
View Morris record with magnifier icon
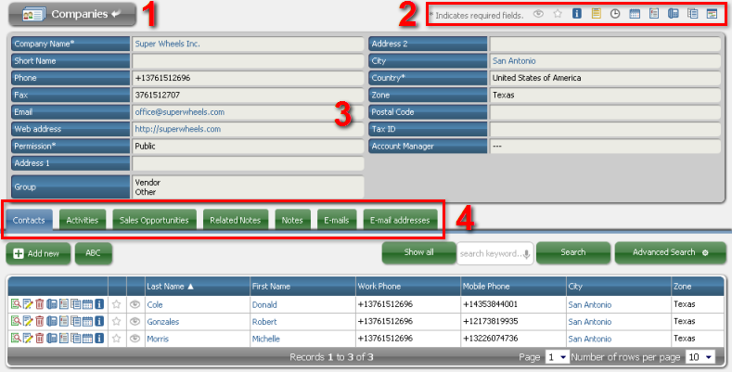pyautogui.click(x=16, y=339)
